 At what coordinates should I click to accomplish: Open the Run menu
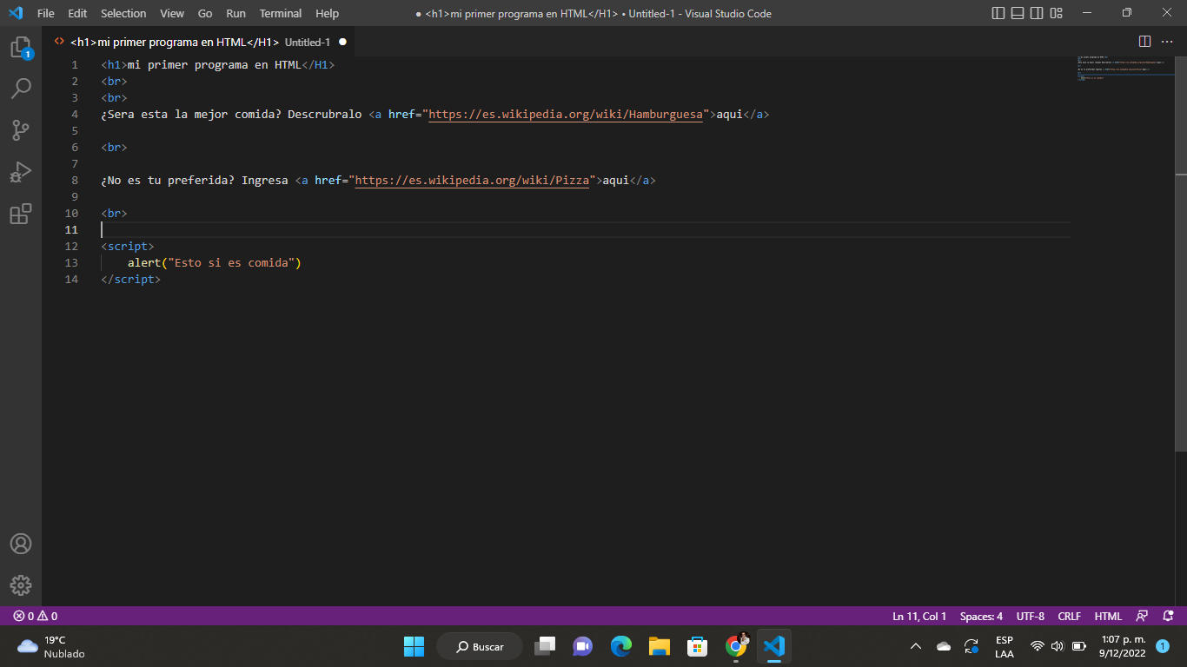coord(235,13)
